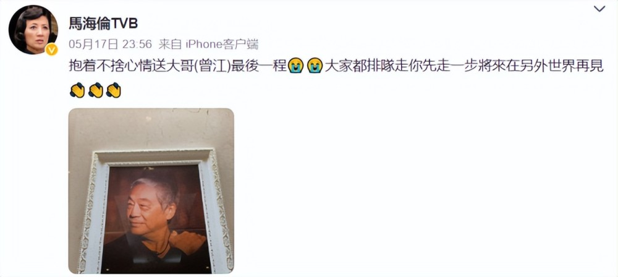The width and height of the screenshot is (618, 277).
Task: Click the first crying face emoji
Action: coord(295,66)
